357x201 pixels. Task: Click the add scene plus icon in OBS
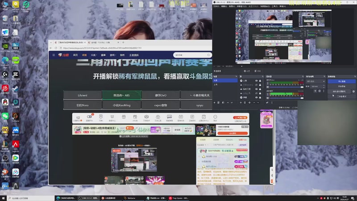(214, 103)
